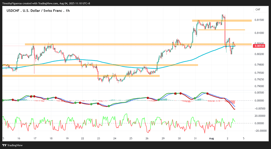This screenshot has height=149, width=271.
Task: Click the 0.79000 price axis label
Action: point(260,86)
